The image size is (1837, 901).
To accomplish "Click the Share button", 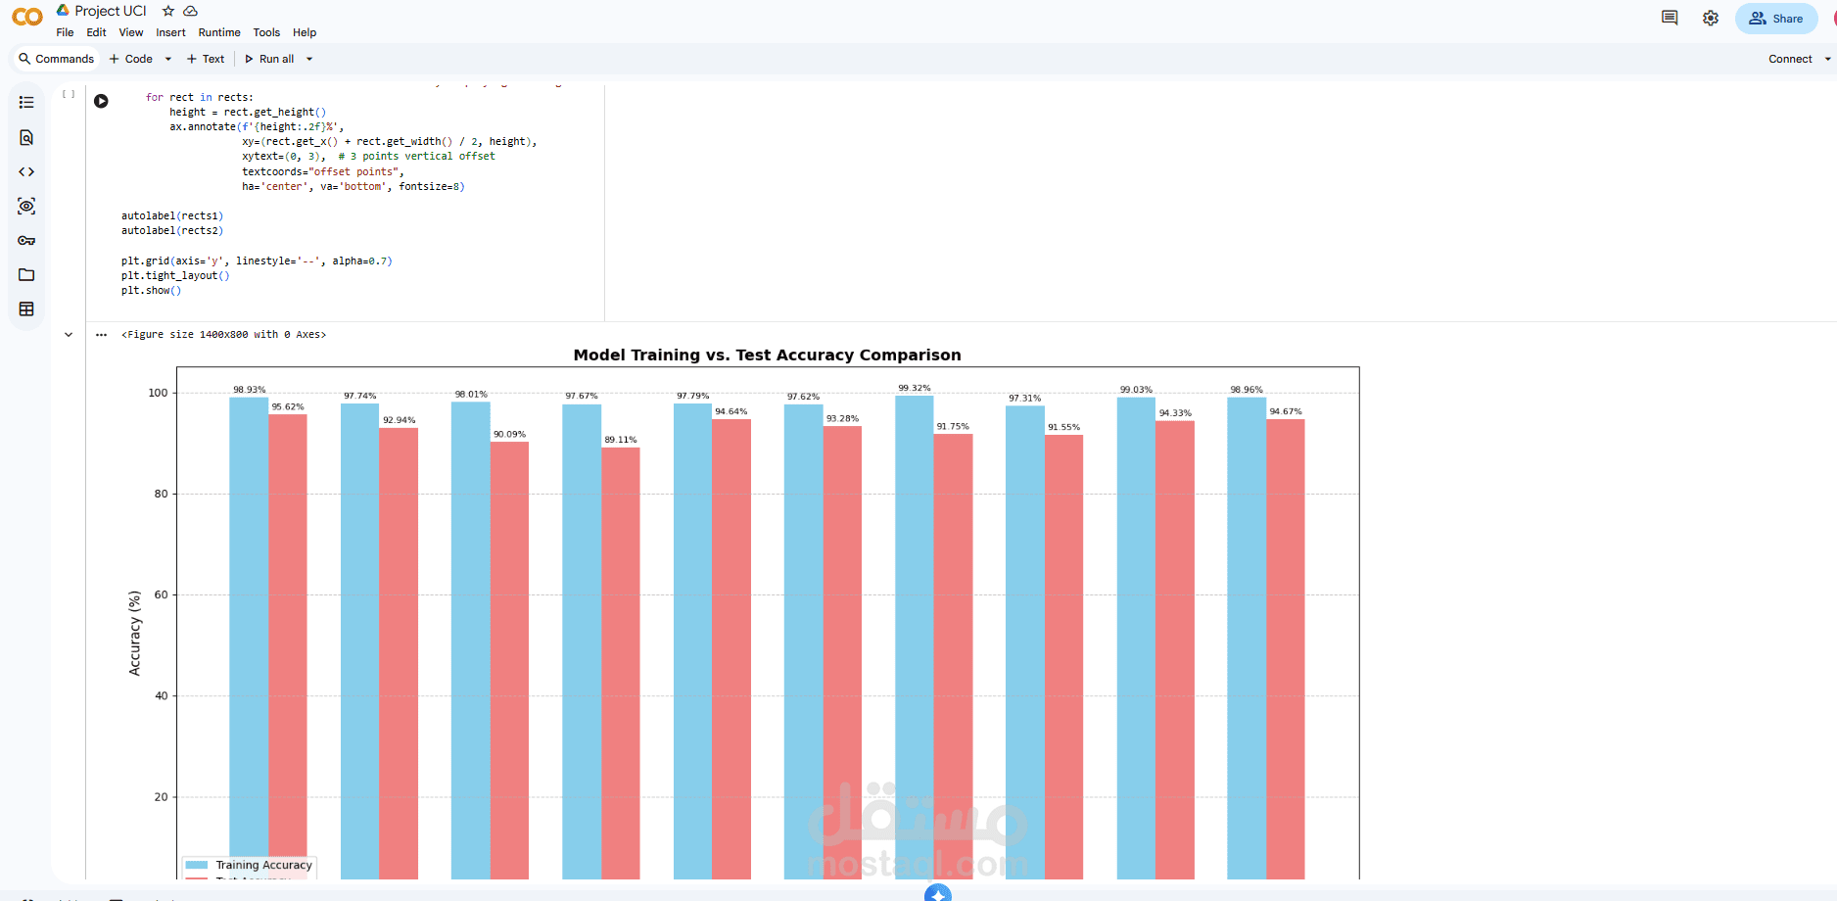I will click(x=1776, y=19).
